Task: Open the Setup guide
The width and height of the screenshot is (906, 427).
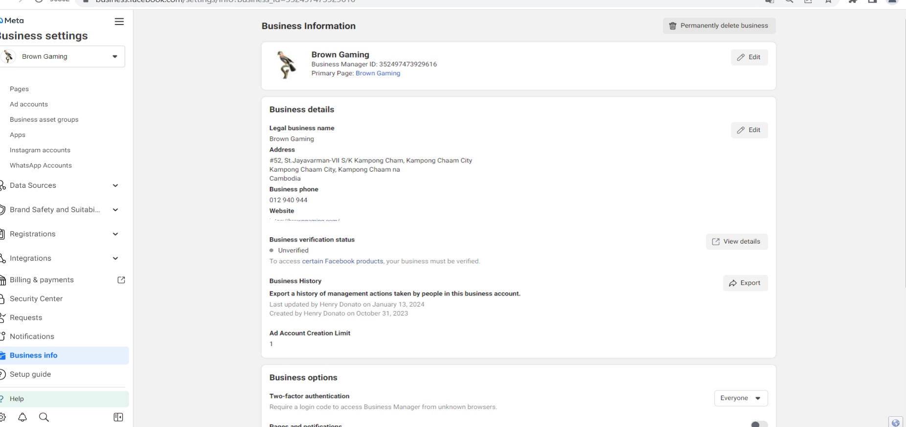Action: pyautogui.click(x=30, y=374)
